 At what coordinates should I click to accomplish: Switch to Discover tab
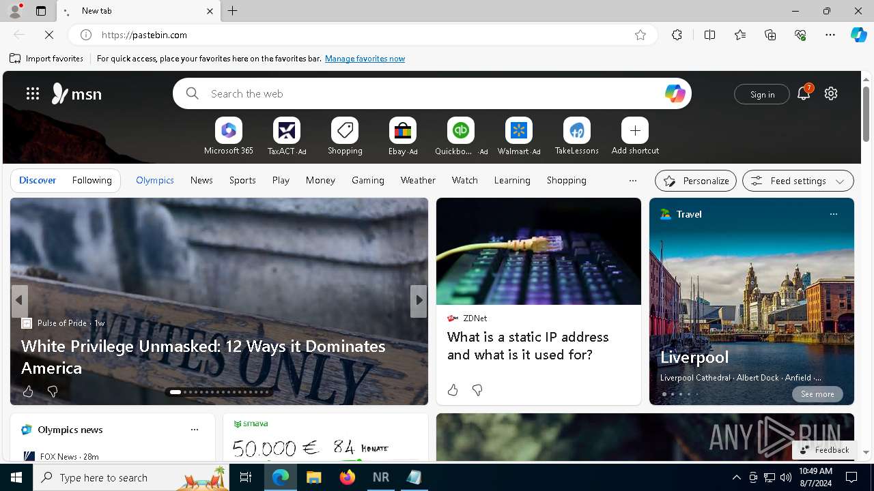(38, 180)
